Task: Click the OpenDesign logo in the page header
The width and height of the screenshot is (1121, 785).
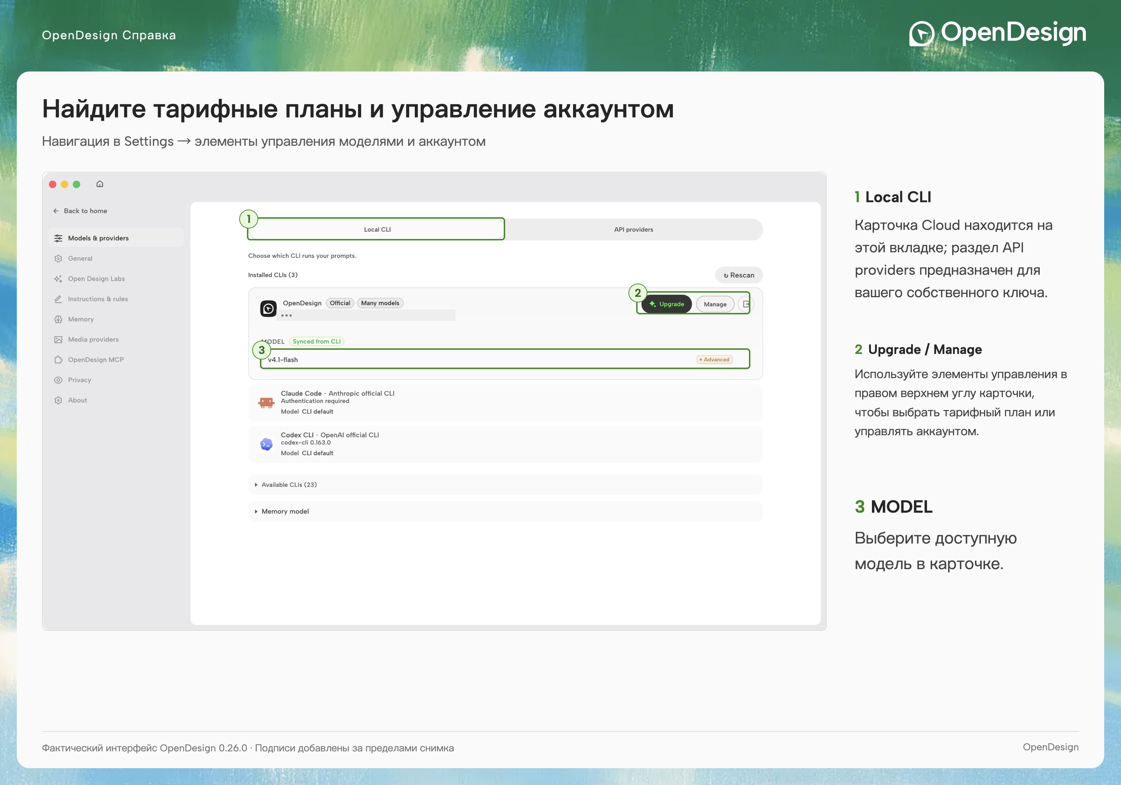Action: point(997,33)
